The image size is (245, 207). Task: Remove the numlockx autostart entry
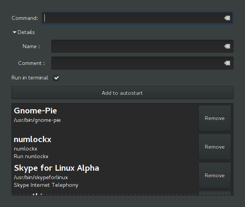(215, 147)
